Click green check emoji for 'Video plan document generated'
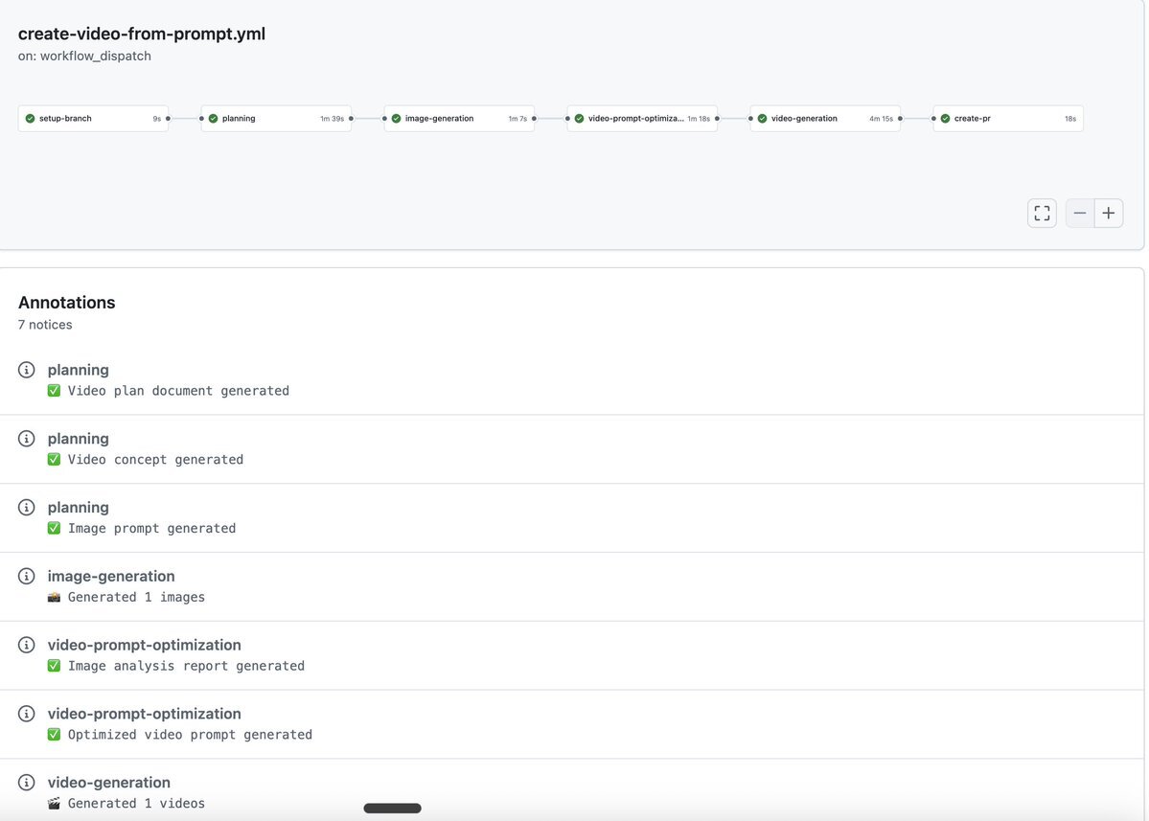The width and height of the screenshot is (1149, 821). pyautogui.click(x=55, y=391)
